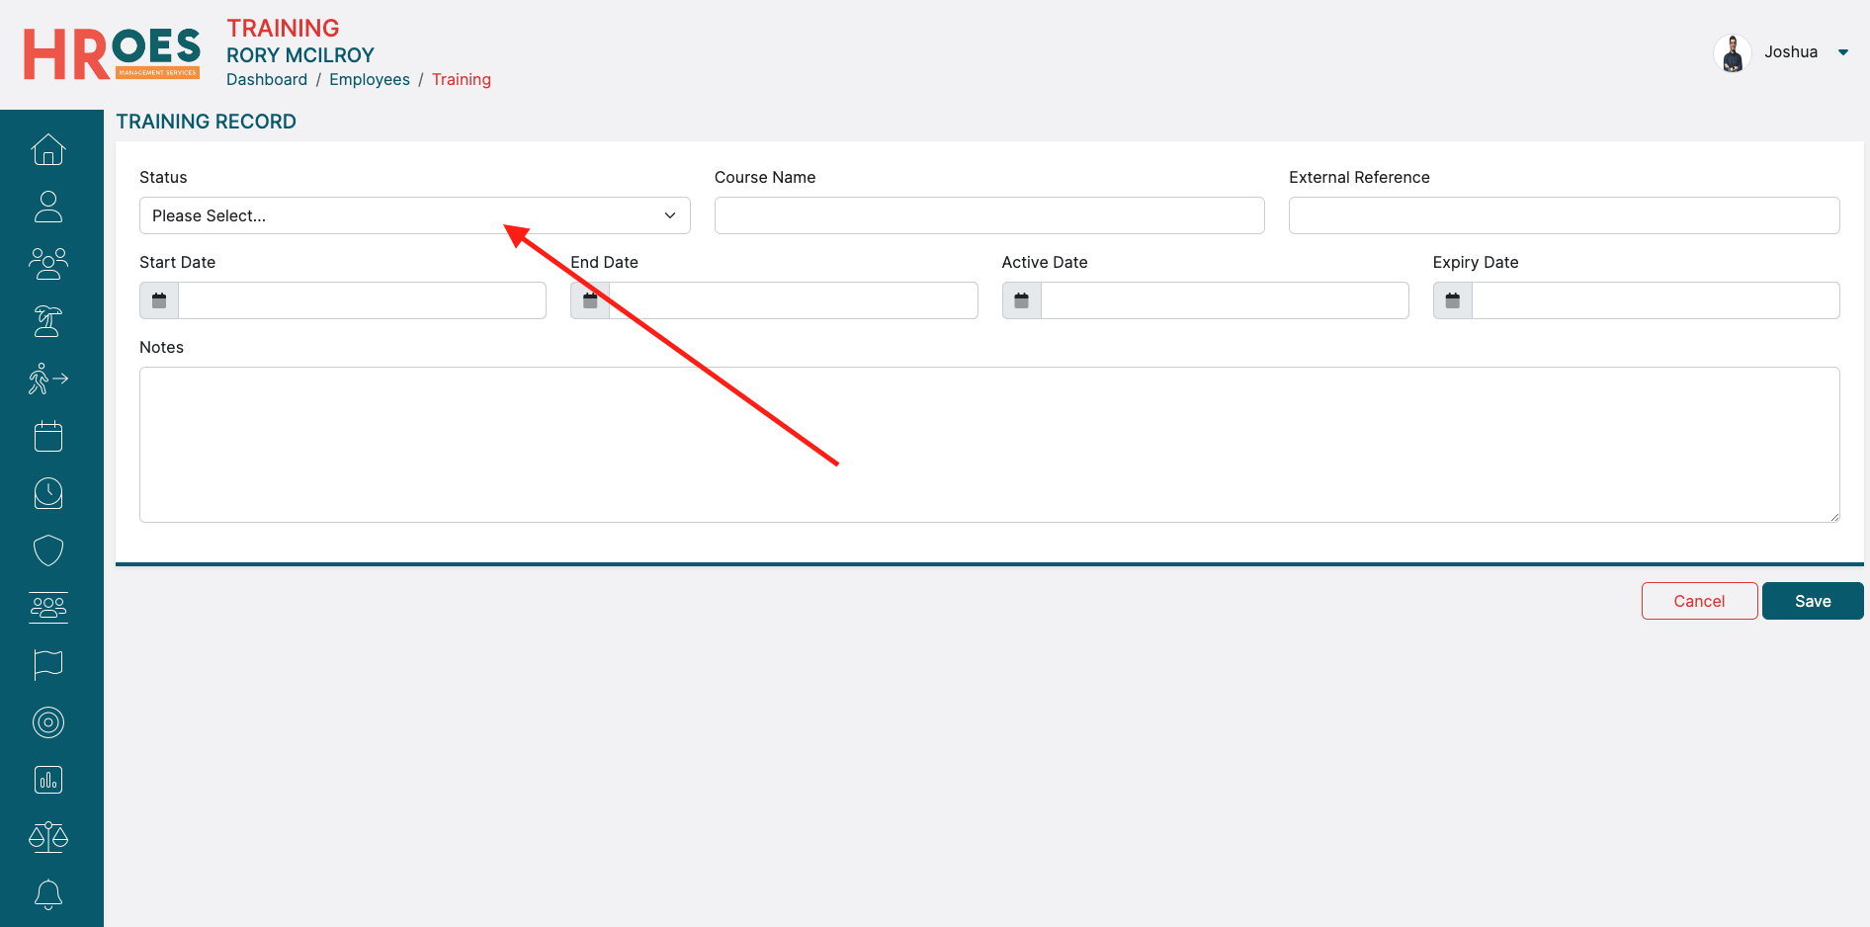Open the scales of justice sidebar icon
The image size is (1870, 927).
(x=48, y=837)
